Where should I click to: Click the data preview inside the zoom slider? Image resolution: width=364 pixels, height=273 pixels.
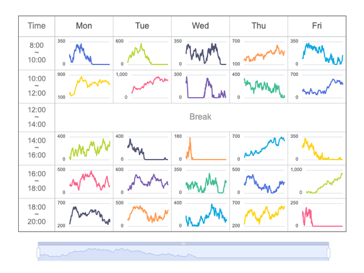183,252
